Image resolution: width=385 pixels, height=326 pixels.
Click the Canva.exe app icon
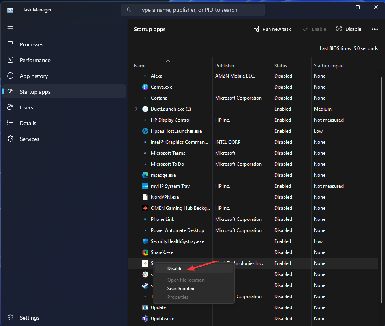tap(145, 87)
